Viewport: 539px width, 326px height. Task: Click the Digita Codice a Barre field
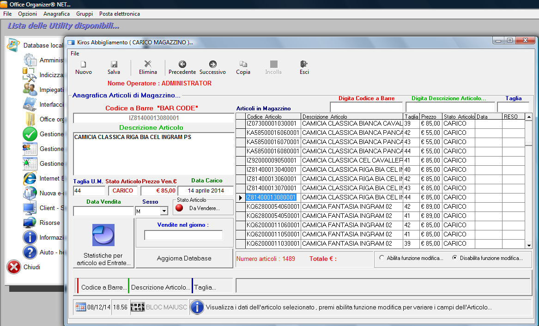366,107
